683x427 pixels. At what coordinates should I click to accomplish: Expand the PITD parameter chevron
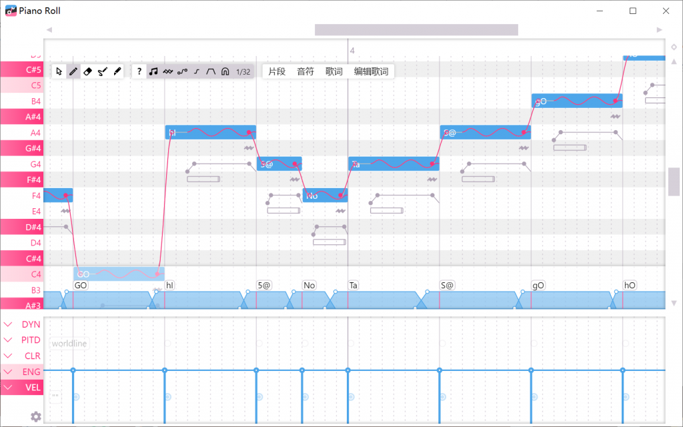[9, 340]
